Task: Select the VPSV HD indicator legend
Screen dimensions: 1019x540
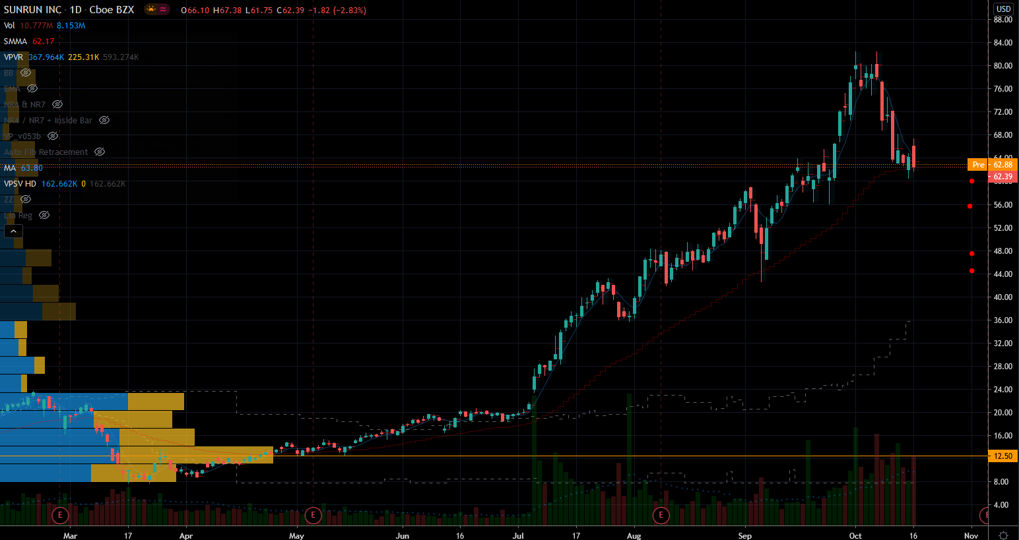Action: point(20,184)
